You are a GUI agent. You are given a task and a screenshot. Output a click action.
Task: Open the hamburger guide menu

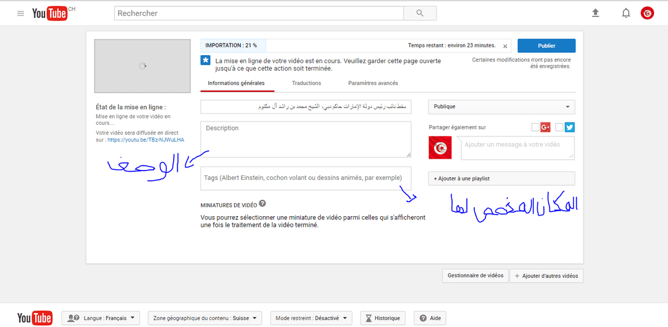(x=21, y=13)
